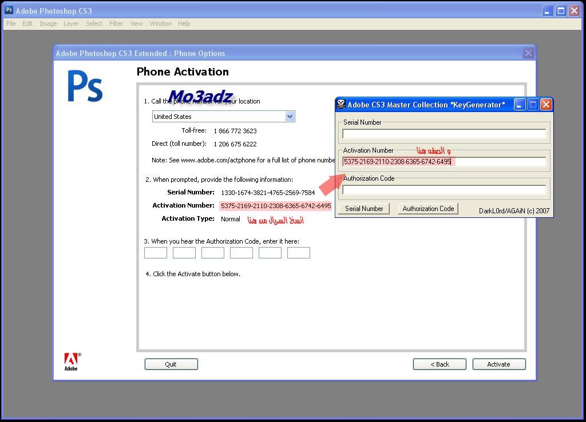Click the Adobe logo at bottom left
The height and width of the screenshot is (422, 586).
[x=72, y=361]
